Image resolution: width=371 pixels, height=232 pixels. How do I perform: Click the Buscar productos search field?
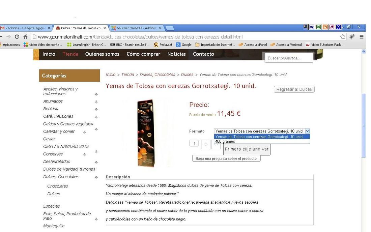pos(289,58)
